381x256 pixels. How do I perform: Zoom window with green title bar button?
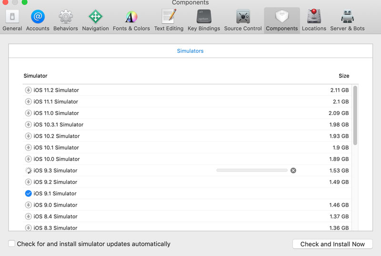click(x=24, y=2)
